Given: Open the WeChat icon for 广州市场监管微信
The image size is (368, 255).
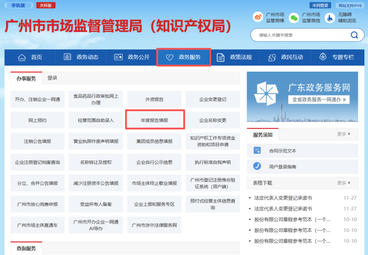Looking at the screenshot, I should (x=294, y=18).
